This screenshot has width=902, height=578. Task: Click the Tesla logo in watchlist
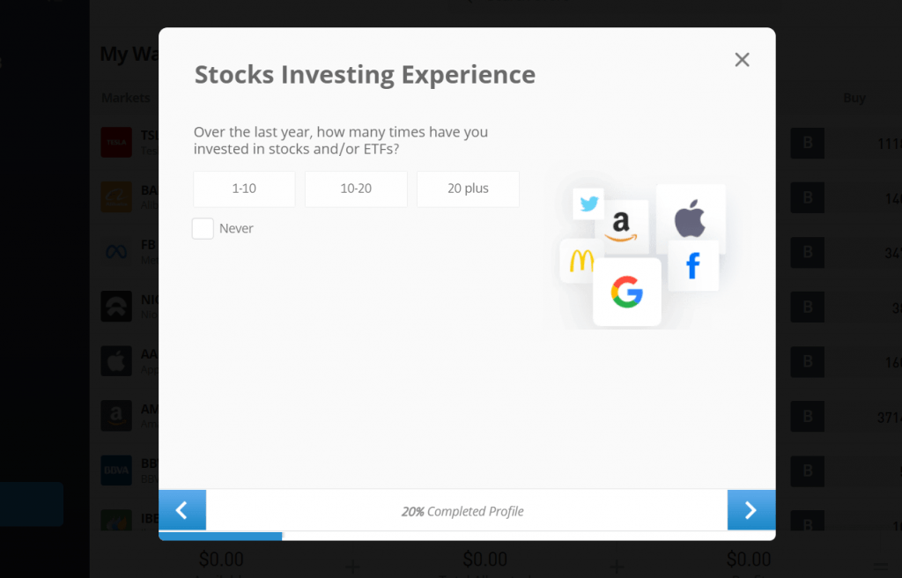click(116, 142)
